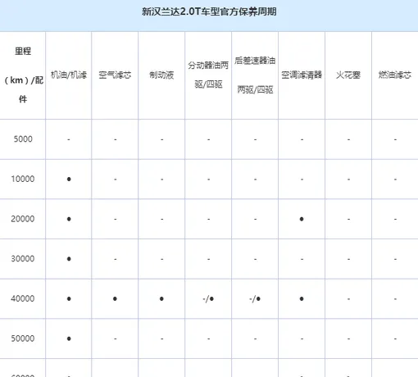Click the 机油/机滤 column header
The height and width of the screenshot is (377, 418).
click(69, 75)
